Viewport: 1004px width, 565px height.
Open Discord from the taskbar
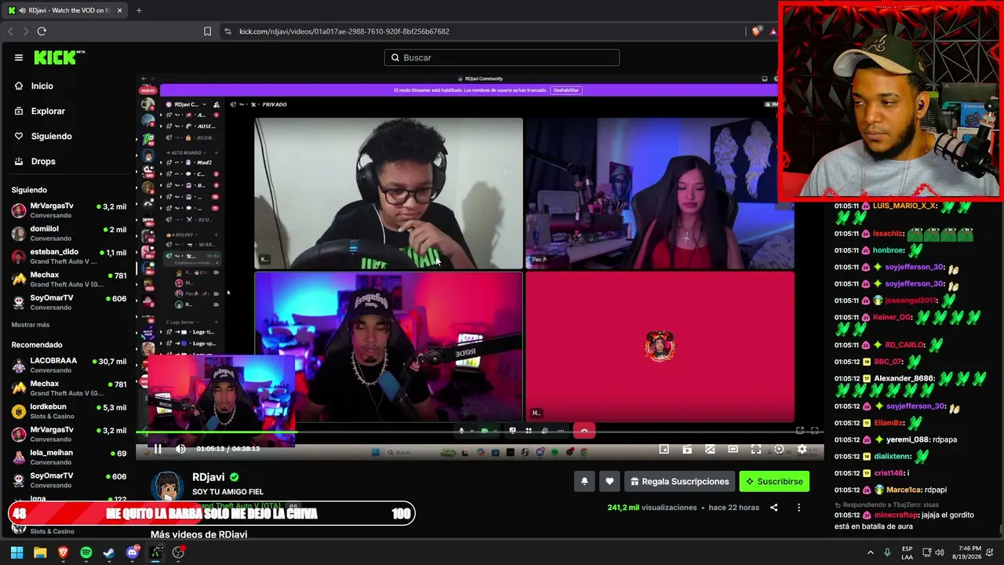pos(133,552)
